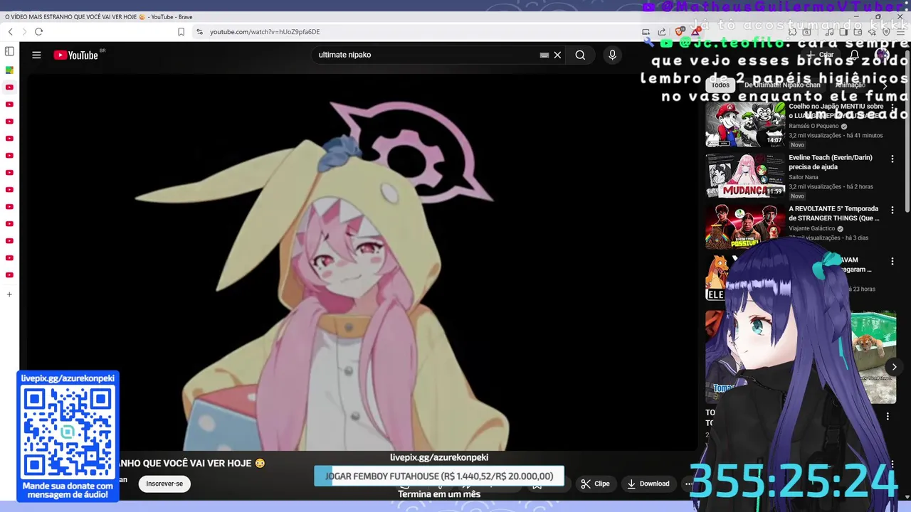Select the 'Animação' filter chip
The width and height of the screenshot is (911, 512).
[851, 85]
